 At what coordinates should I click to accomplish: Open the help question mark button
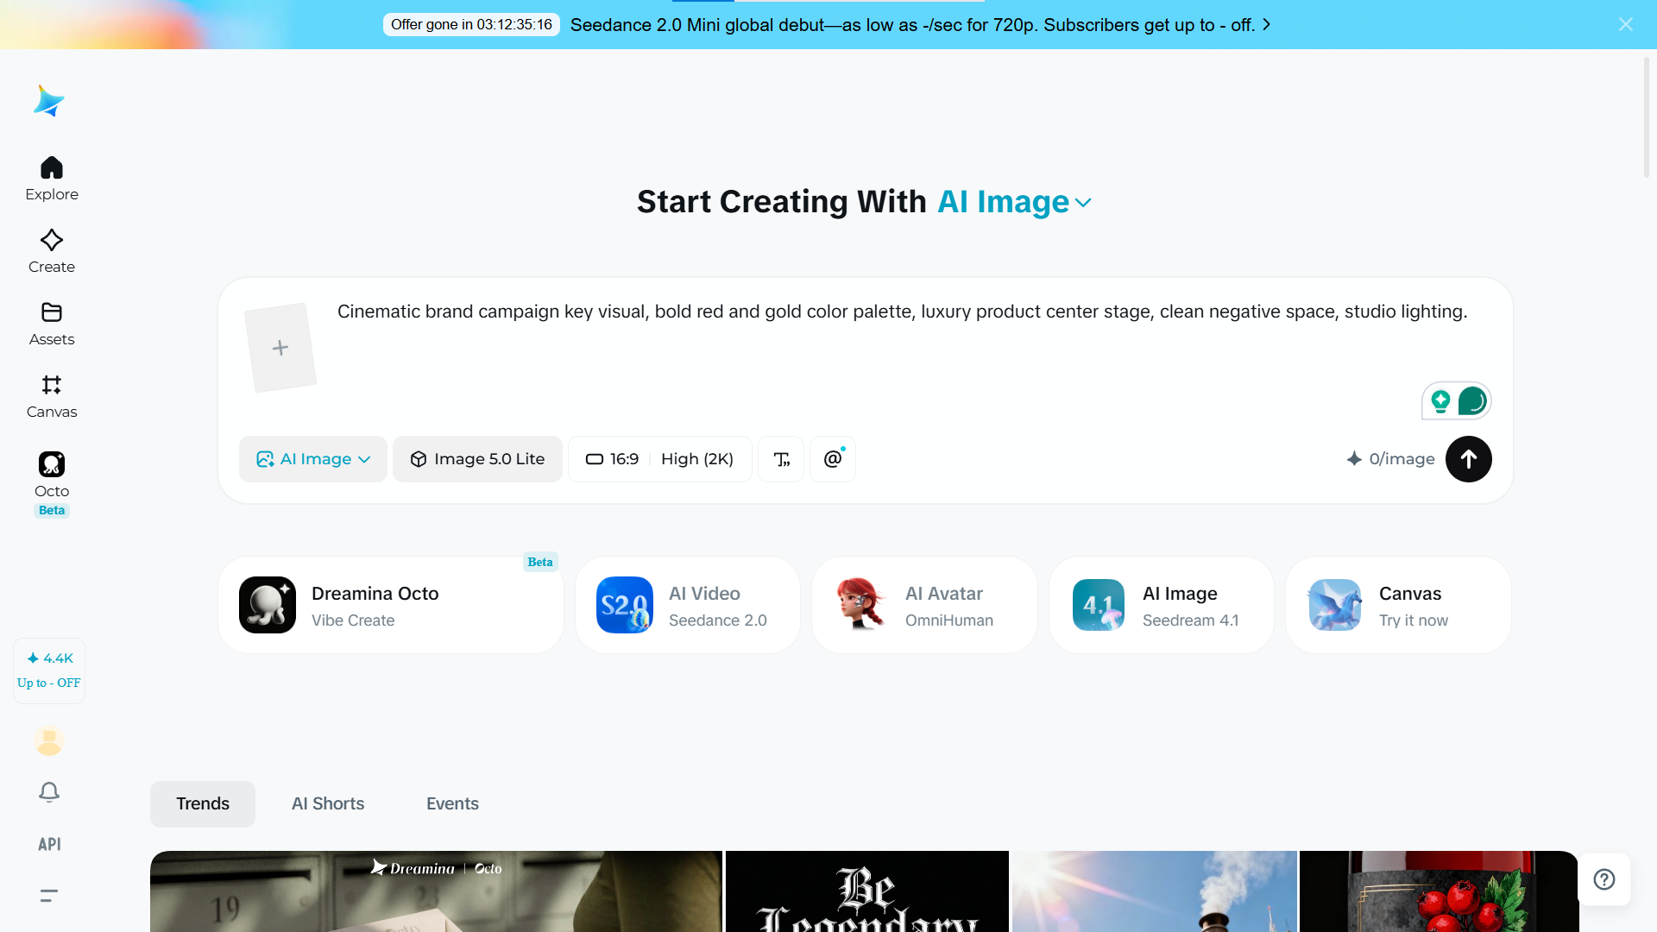coord(1604,879)
